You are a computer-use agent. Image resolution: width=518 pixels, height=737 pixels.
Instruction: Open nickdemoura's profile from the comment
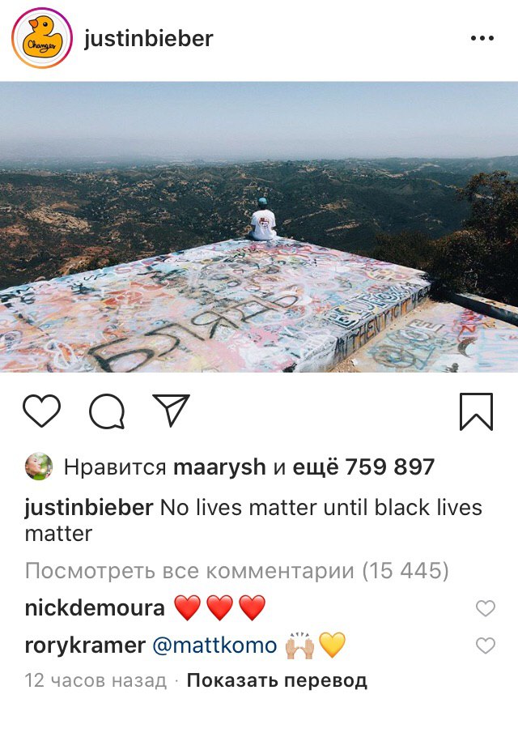coord(95,607)
